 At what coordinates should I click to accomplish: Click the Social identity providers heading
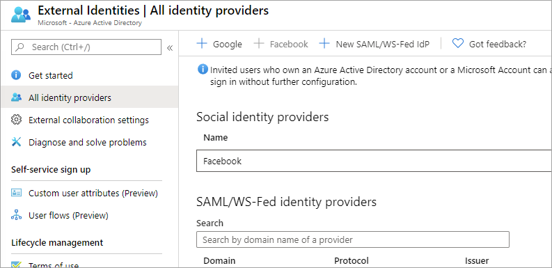tap(262, 116)
